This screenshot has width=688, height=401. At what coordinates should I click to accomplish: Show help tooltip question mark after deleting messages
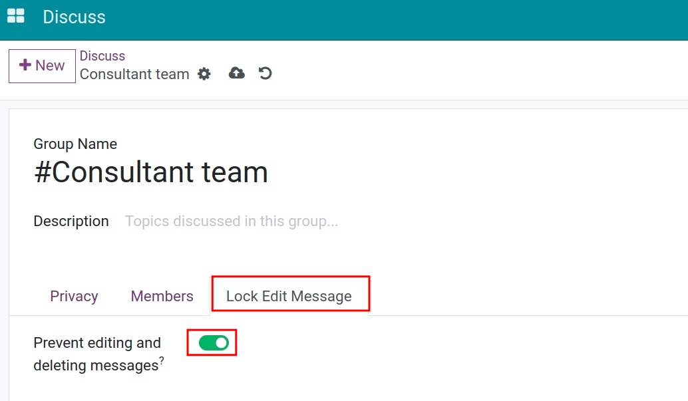pyautogui.click(x=162, y=360)
